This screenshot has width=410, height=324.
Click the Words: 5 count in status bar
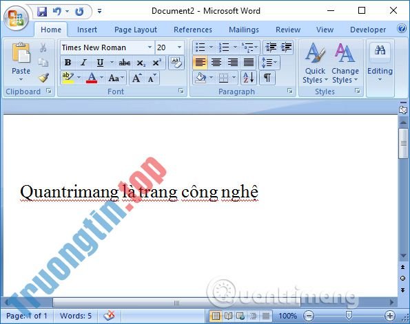coord(76,316)
